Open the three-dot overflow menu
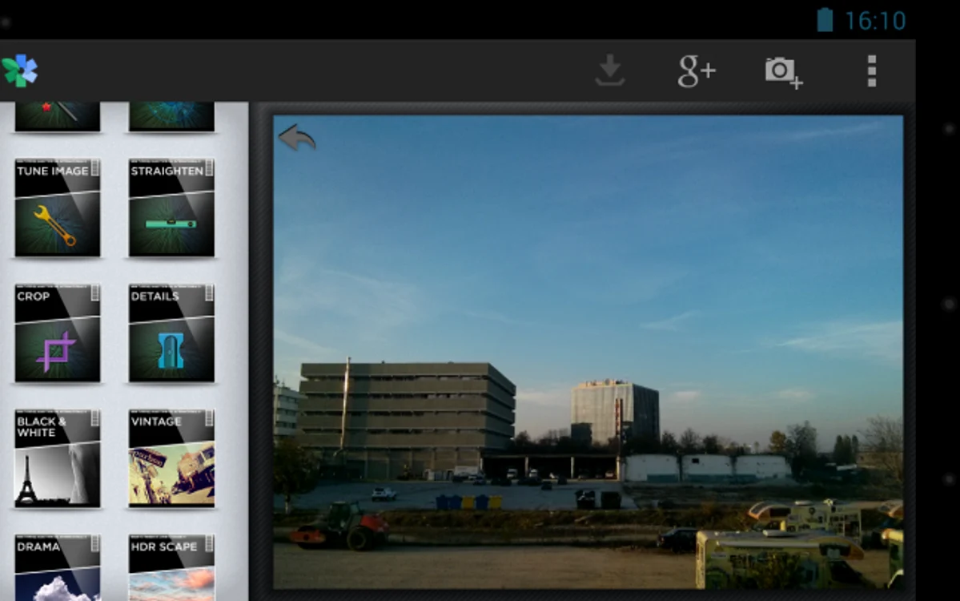 pyautogui.click(x=872, y=71)
